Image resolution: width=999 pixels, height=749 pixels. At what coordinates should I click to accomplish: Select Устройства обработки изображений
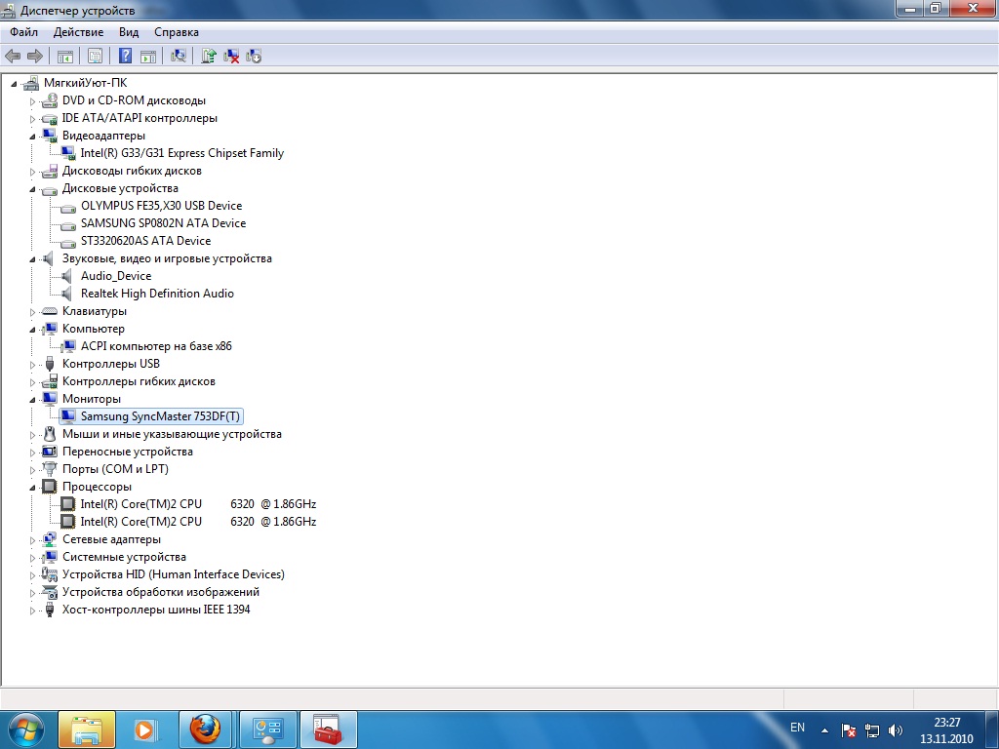tap(161, 592)
